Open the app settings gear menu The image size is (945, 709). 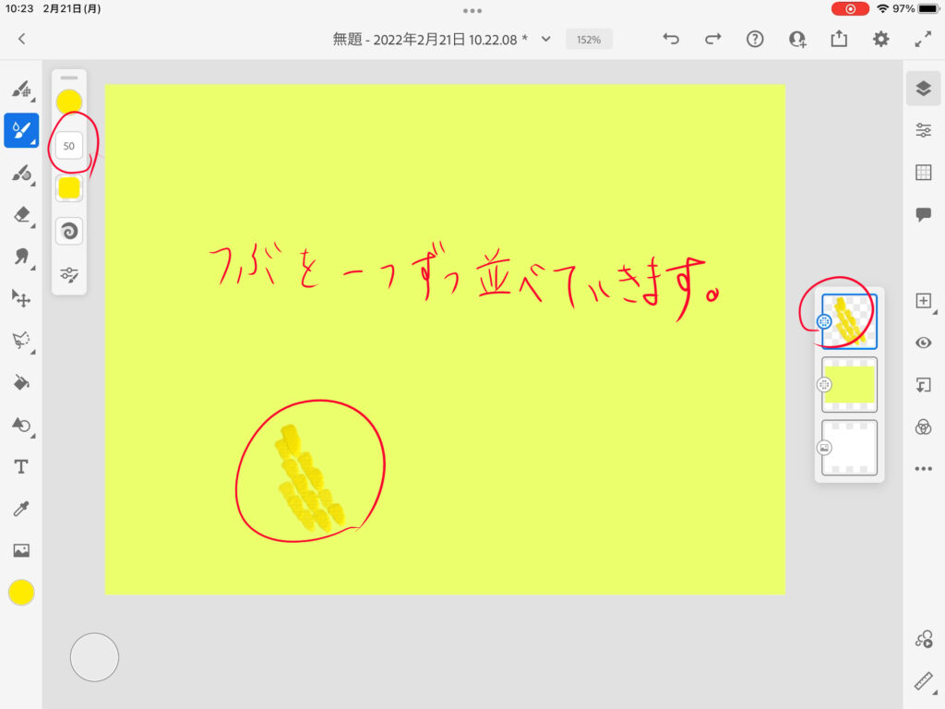[881, 39]
